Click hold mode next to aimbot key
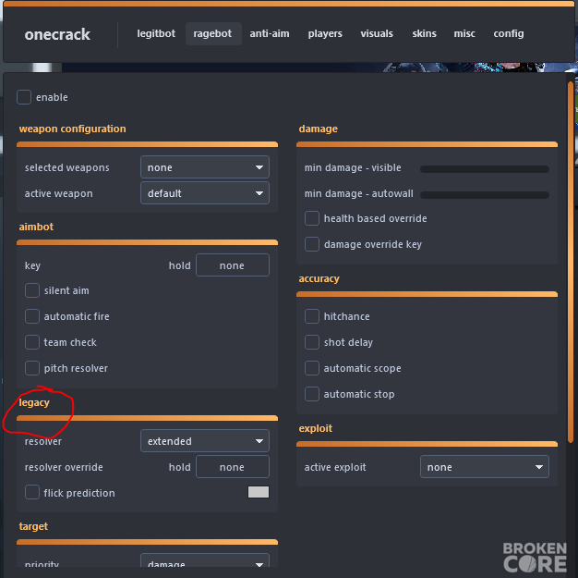The image size is (578, 578). point(180,265)
